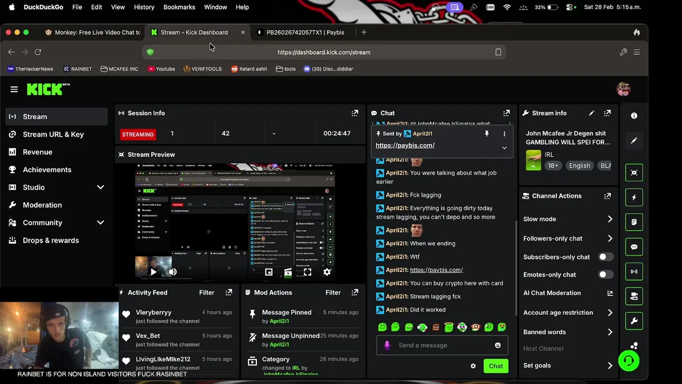Open paybis.com link in chat message
Image resolution: width=682 pixels, height=384 pixels.
coord(436,270)
